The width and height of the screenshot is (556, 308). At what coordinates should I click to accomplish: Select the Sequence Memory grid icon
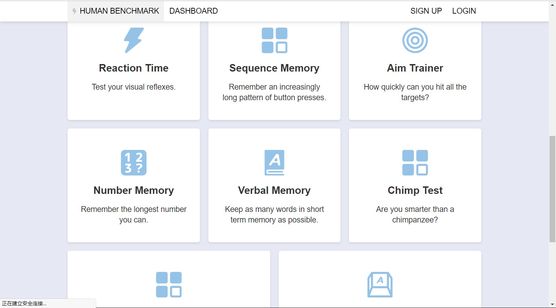(x=275, y=40)
